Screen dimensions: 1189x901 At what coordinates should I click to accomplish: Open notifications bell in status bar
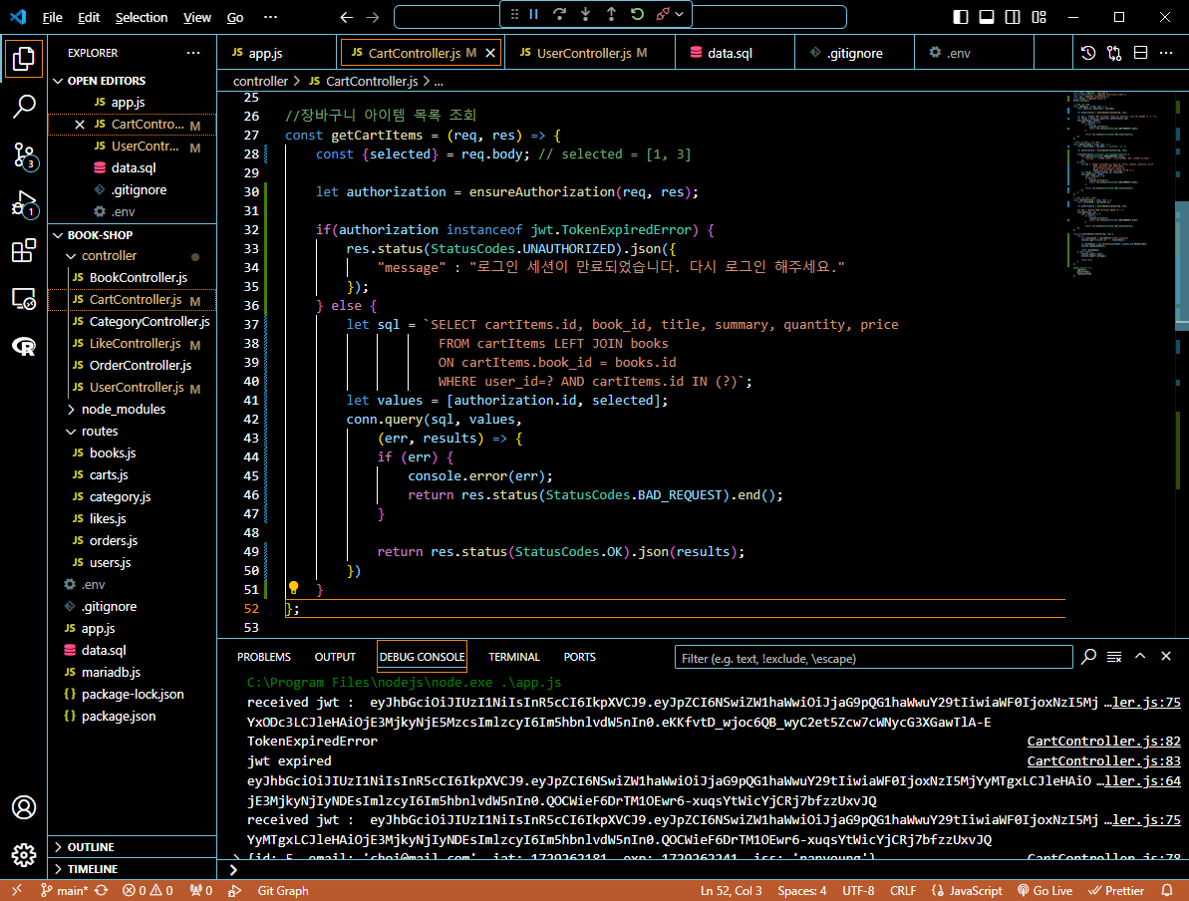[x=1167, y=890]
